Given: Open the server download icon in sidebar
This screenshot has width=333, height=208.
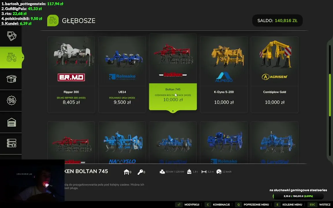Looking at the screenshot, I should point(12,143).
